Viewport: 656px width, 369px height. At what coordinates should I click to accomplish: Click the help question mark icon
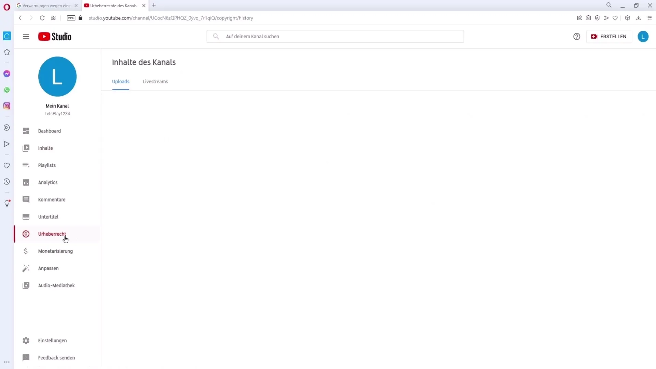pos(577,37)
